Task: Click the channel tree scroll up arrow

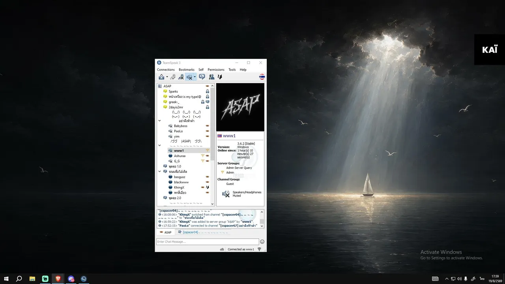Action: (x=213, y=86)
